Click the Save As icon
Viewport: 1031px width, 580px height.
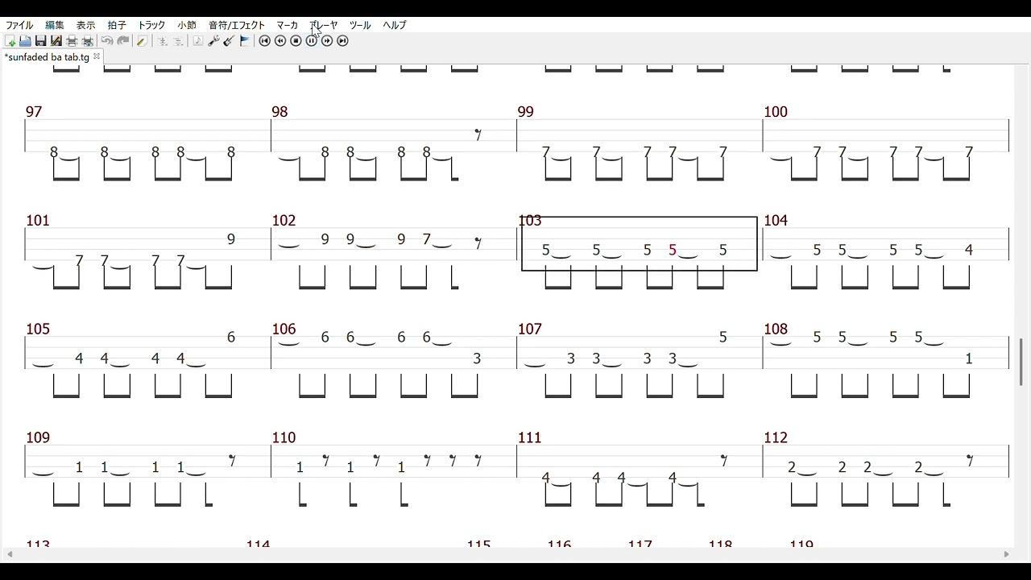(56, 41)
